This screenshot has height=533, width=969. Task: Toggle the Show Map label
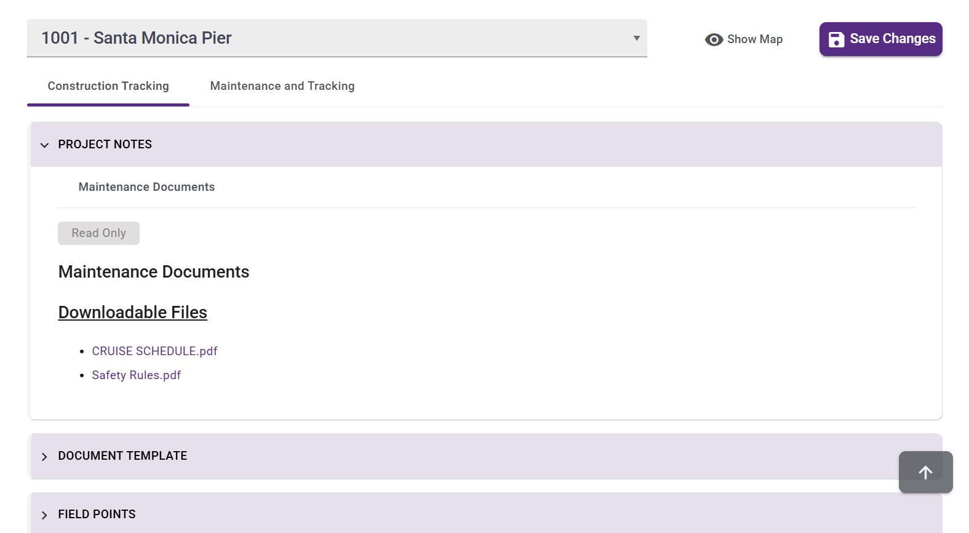point(754,39)
